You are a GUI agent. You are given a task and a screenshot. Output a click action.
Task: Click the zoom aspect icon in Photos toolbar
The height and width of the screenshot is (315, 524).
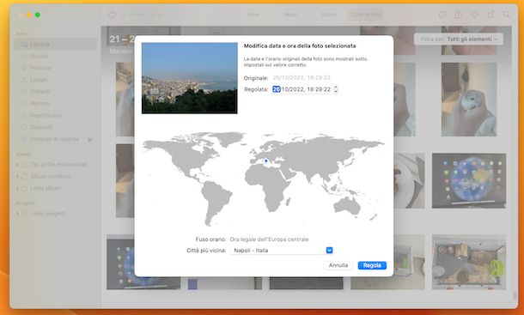click(x=113, y=15)
